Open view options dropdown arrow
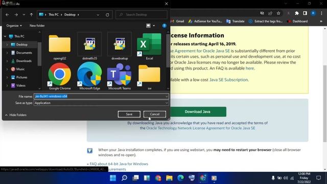 tap(154, 26)
